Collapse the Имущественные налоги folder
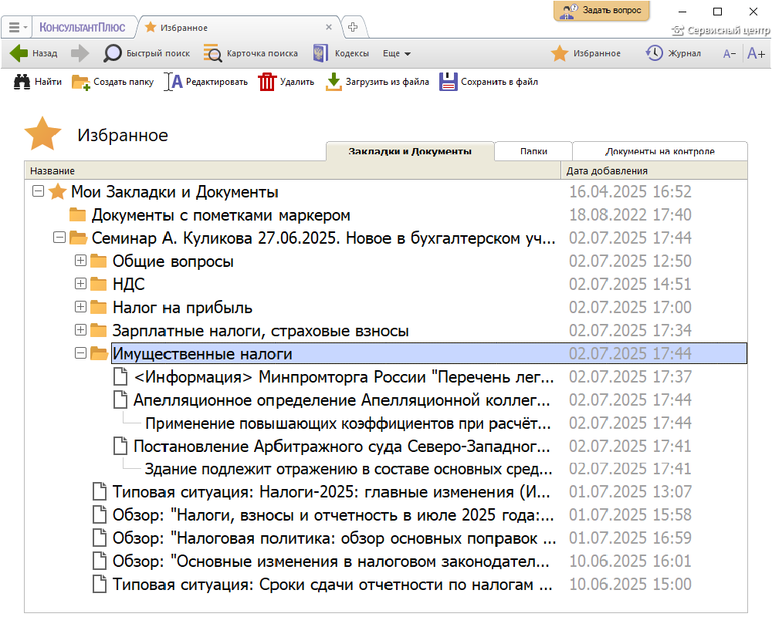Screen dimensions: 772x617 (x=80, y=352)
